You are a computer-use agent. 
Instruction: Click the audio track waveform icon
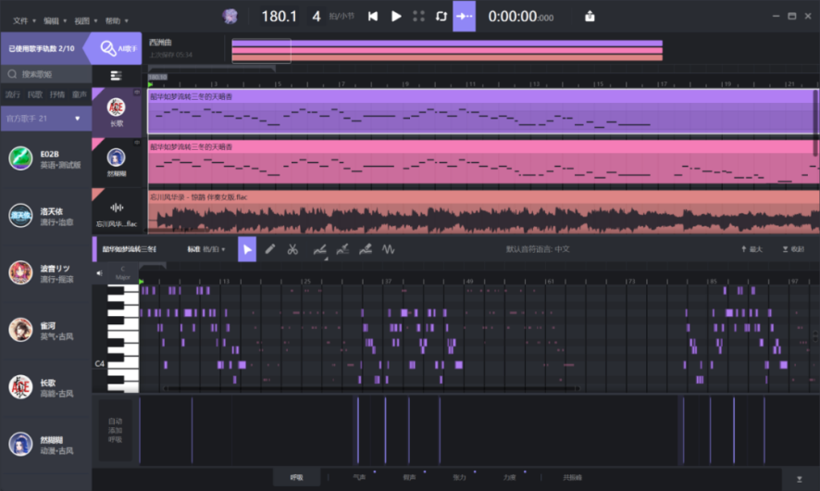[x=117, y=208]
